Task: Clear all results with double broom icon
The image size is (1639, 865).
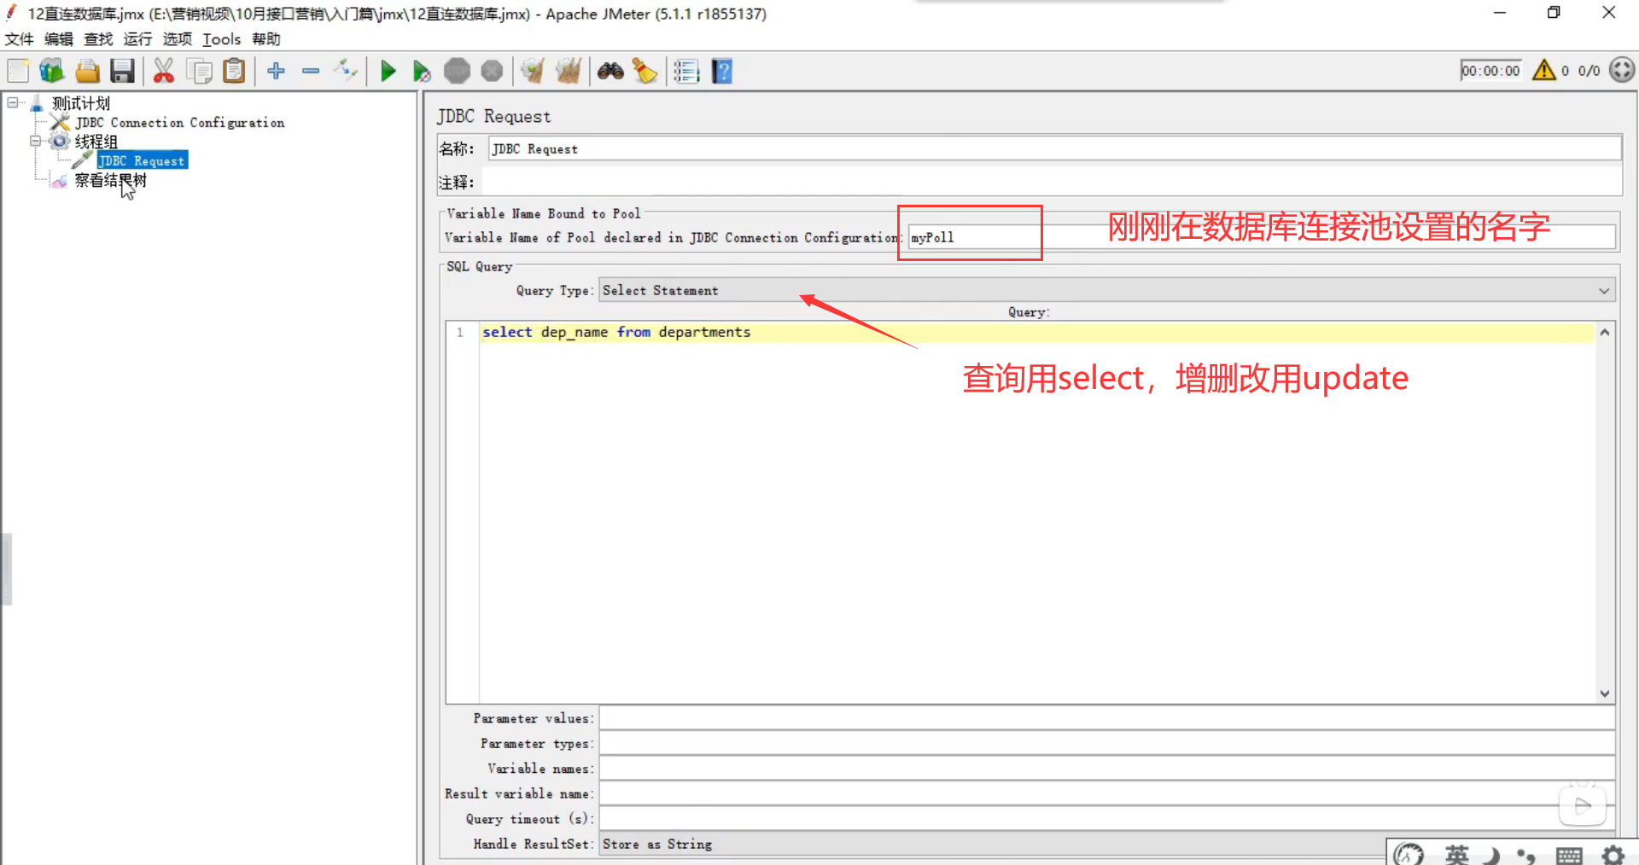Action: (568, 71)
